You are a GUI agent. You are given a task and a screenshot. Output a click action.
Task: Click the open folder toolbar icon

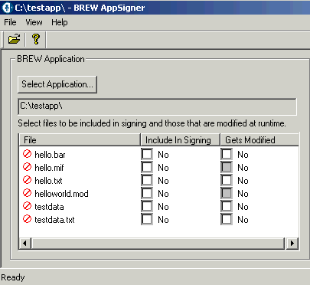pyautogui.click(x=14, y=39)
